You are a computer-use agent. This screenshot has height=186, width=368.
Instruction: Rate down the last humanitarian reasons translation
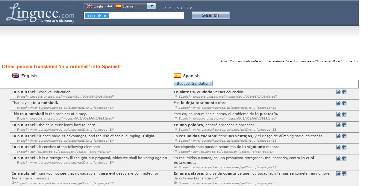tap(344, 173)
